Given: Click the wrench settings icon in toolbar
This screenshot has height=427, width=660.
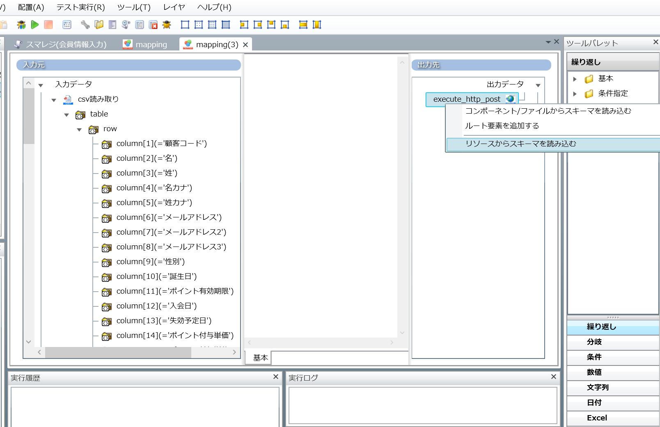Looking at the screenshot, I should 85,25.
